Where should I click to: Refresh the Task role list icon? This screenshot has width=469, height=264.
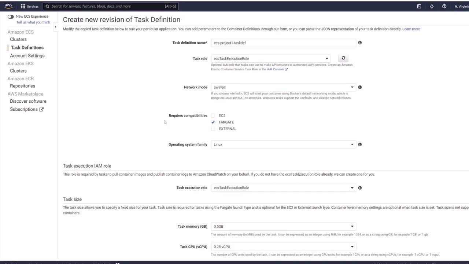click(x=343, y=58)
